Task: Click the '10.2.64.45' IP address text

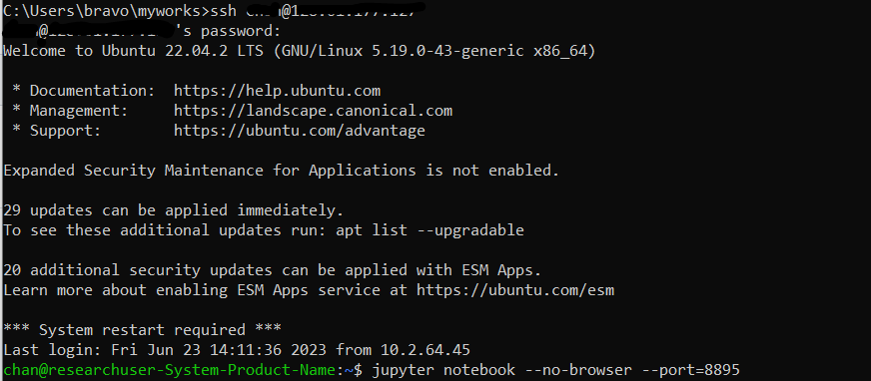Action: [x=426, y=350]
